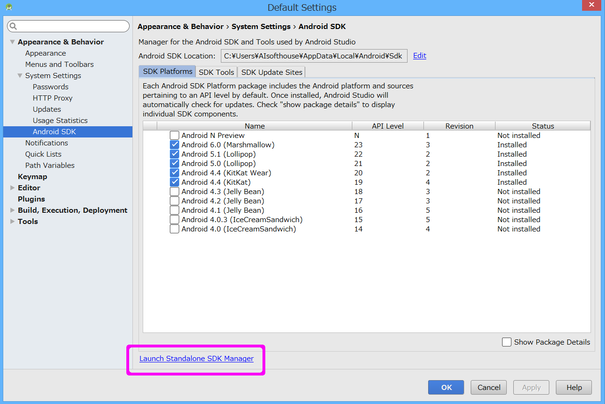The height and width of the screenshot is (404, 605).
Task: Click the Android 6.0 (Marshmallow) row name
Action: 228,145
